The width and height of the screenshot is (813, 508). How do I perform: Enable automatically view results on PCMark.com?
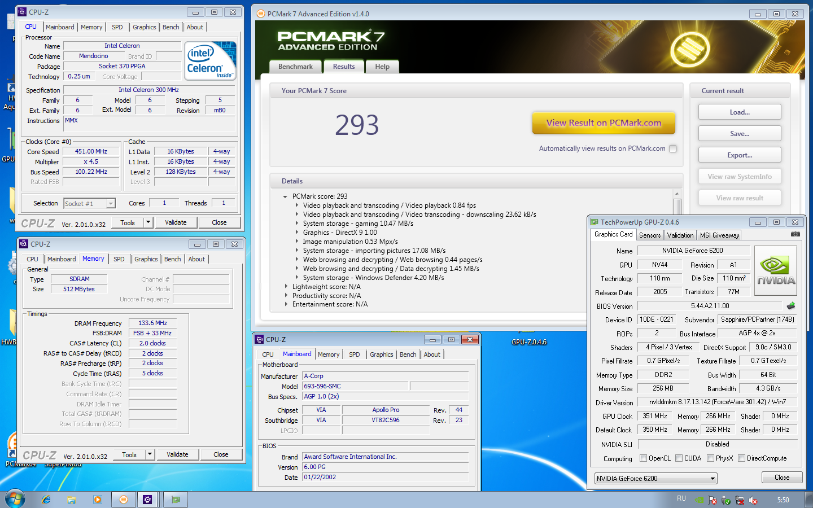pyautogui.click(x=672, y=149)
